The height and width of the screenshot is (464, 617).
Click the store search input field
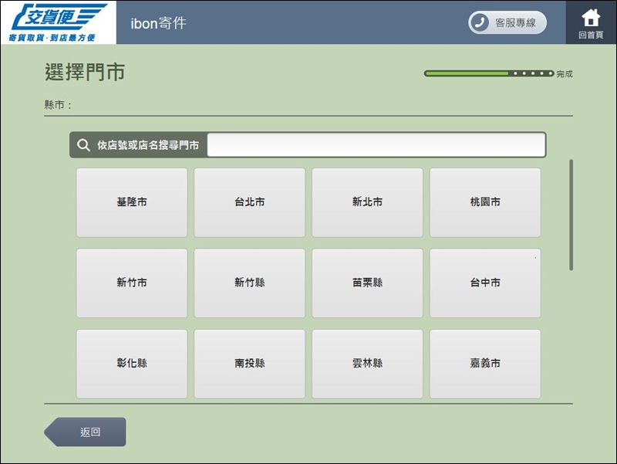pos(376,145)
